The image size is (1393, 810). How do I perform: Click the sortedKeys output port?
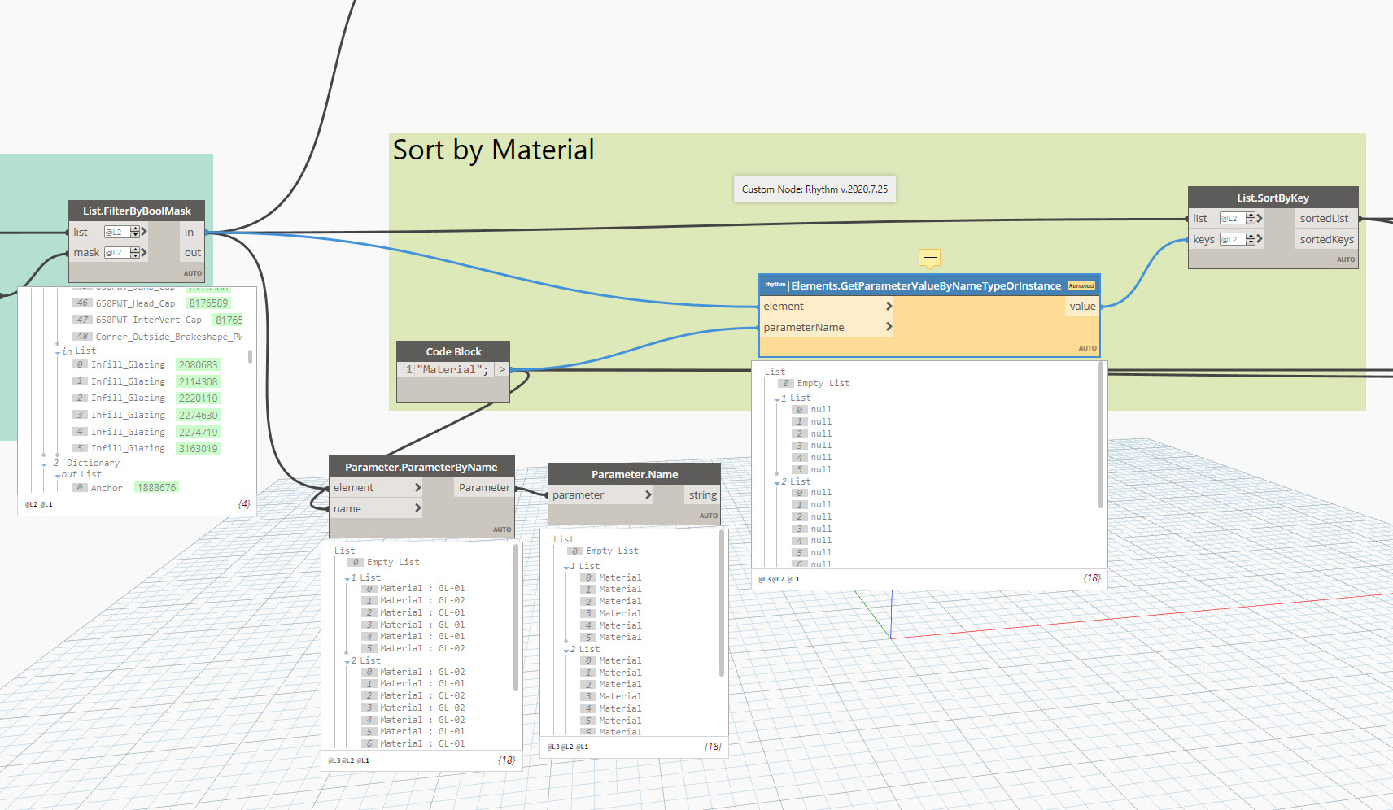click(1326, 239)
